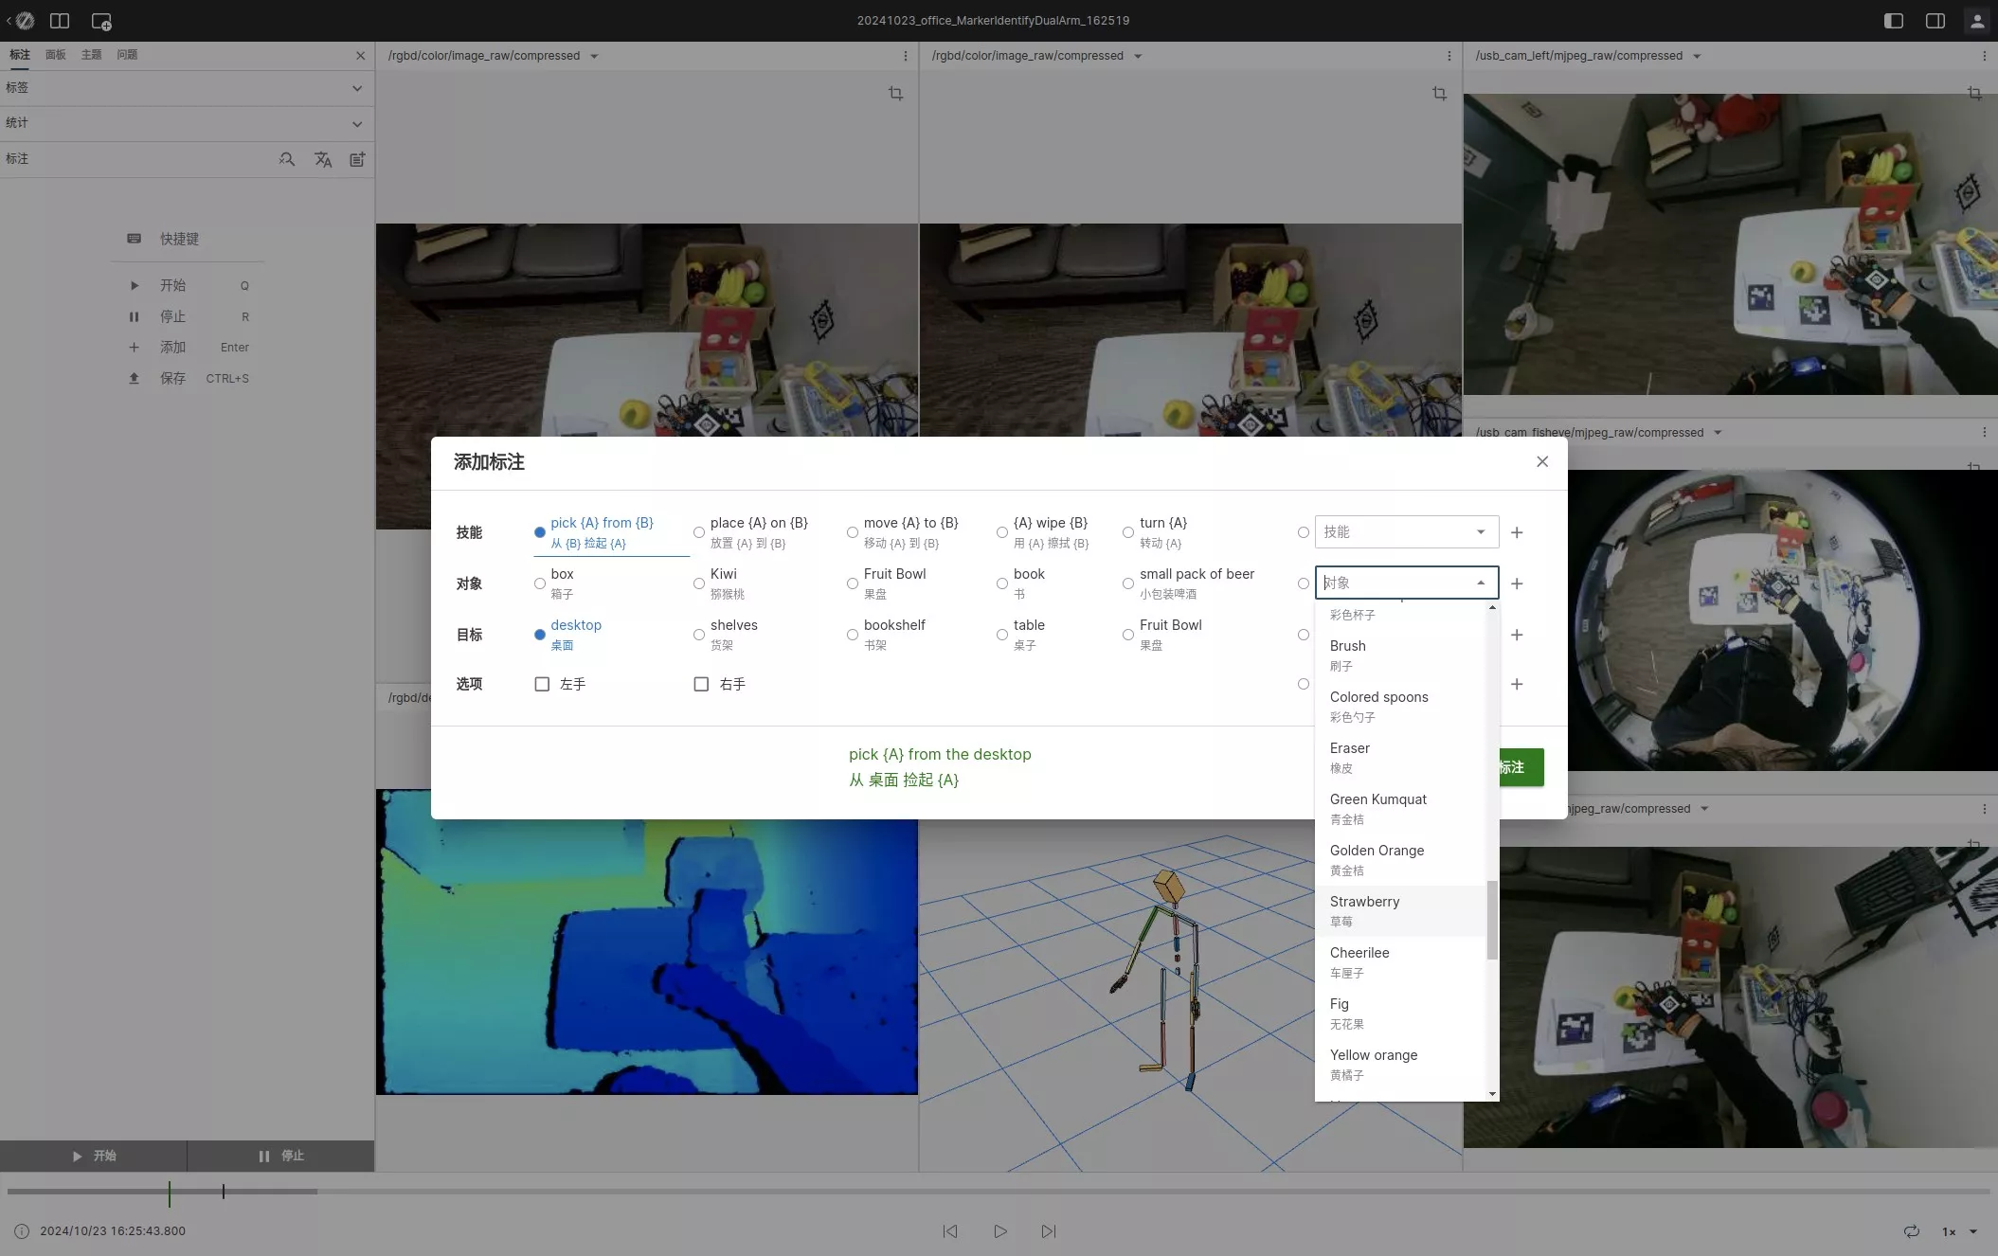
Task: Check the 左手 option checkbox
Action: (x=542, y=684)
